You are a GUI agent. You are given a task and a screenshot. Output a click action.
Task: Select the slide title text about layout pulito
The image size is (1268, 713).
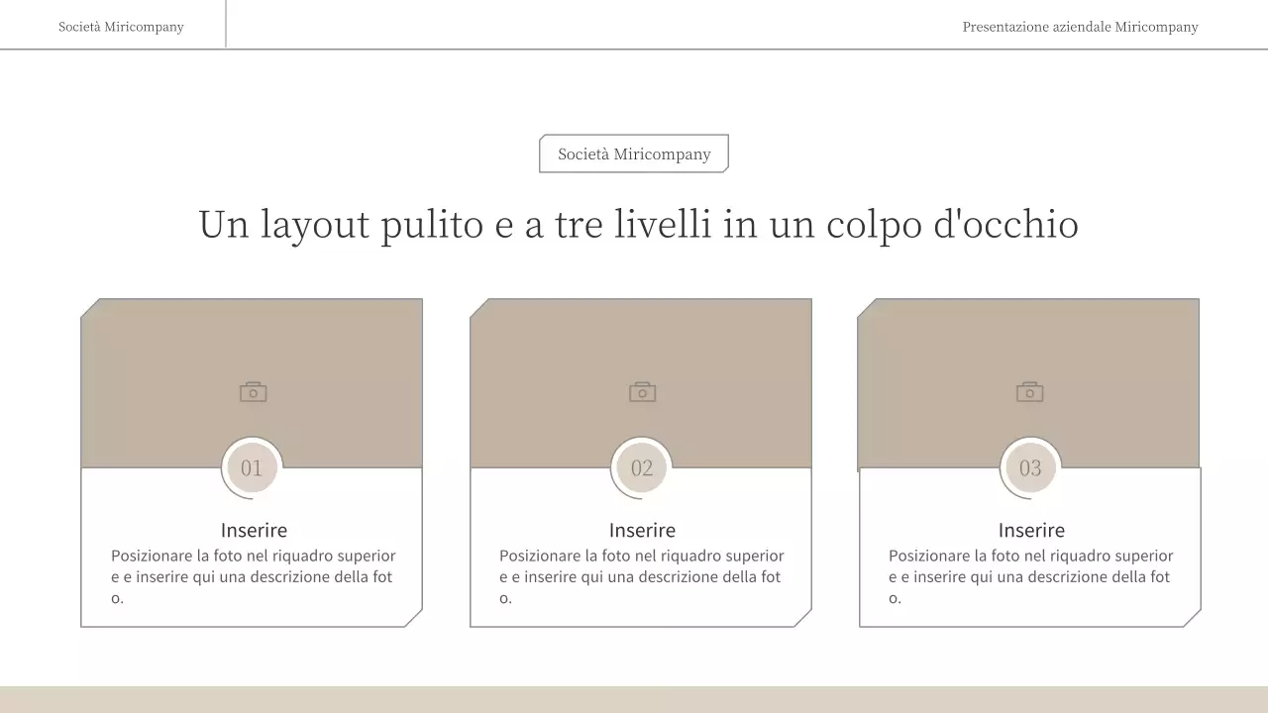638,224
